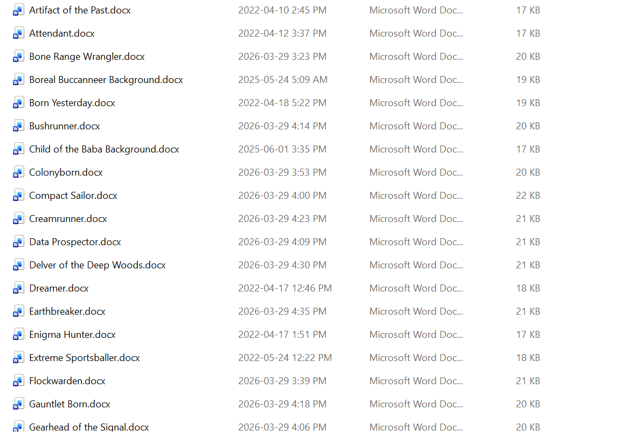Select the Flockwarden.docx Word icon
The width and height of the screenshot is (634, 437).
click(x=19, y=381)
